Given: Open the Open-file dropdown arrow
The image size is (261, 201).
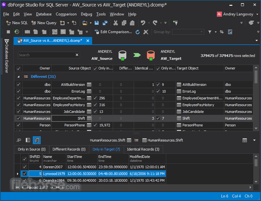Looking at the screenshot, I should click(x=91, y=23).
